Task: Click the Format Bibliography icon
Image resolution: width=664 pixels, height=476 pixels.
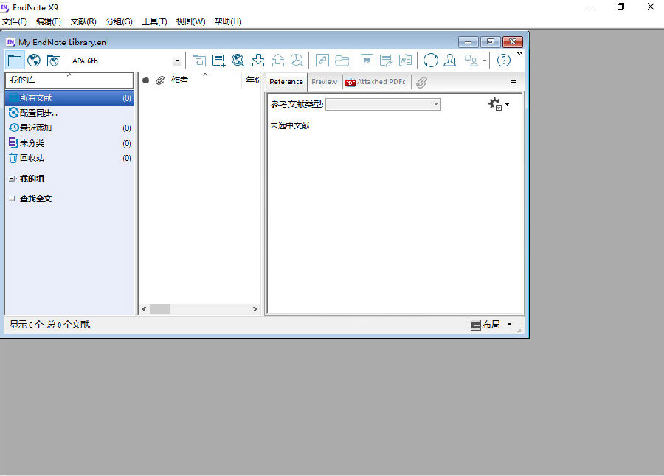Action: (386, 61)
